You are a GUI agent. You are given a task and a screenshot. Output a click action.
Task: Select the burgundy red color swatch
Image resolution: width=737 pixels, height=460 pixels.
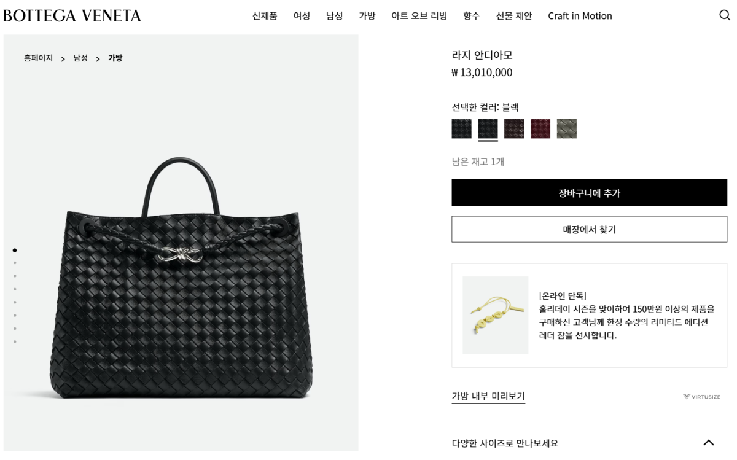pyautogui.click(x=540, y=128)
